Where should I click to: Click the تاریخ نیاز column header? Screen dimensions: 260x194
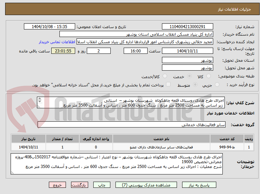point(28,139)
